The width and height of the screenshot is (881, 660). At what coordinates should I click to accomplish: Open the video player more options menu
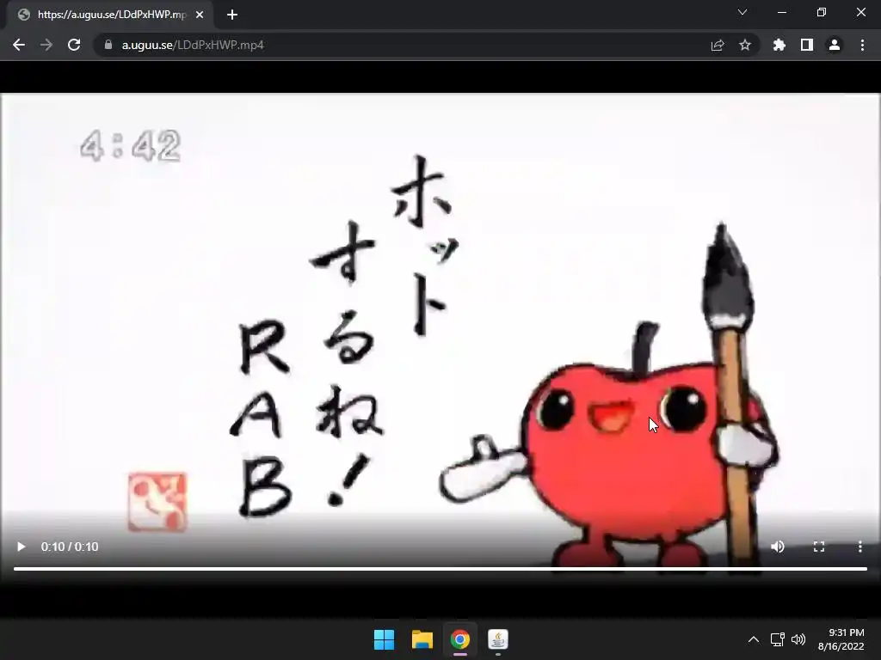pyautogui.click(x=859, y=547)
